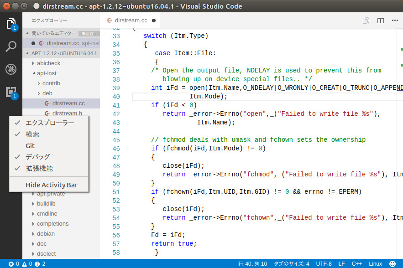The height and width of the screenshot is (268, 403).
Task: Open the Explorer activity bar icon
Action: pyautogui.click(x=11, y=24)
